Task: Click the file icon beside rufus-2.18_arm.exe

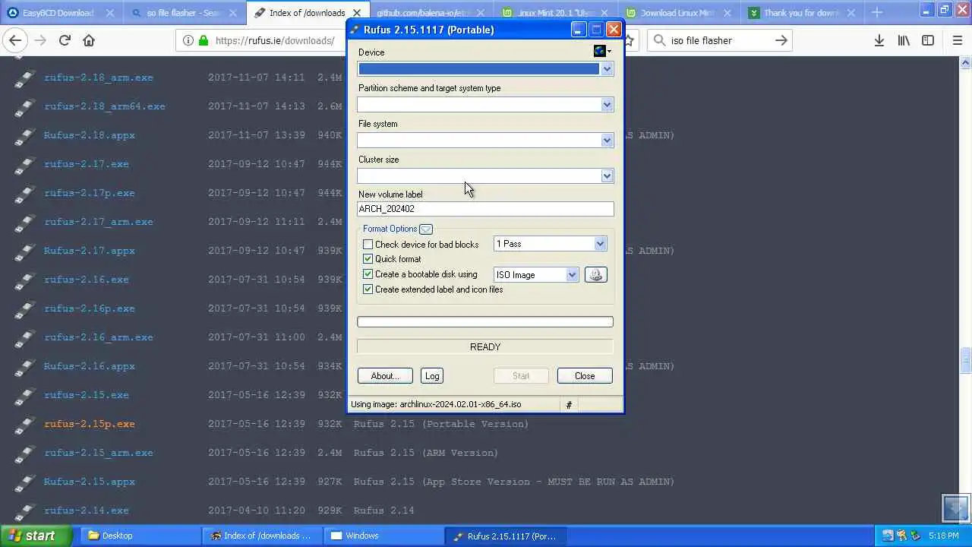Action: click(x=25, y=77)
